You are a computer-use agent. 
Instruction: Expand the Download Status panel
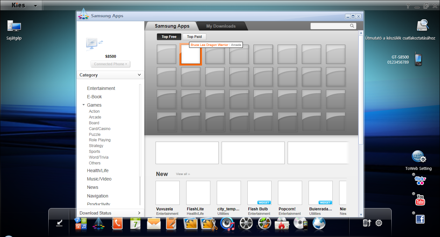coord(110,213)
